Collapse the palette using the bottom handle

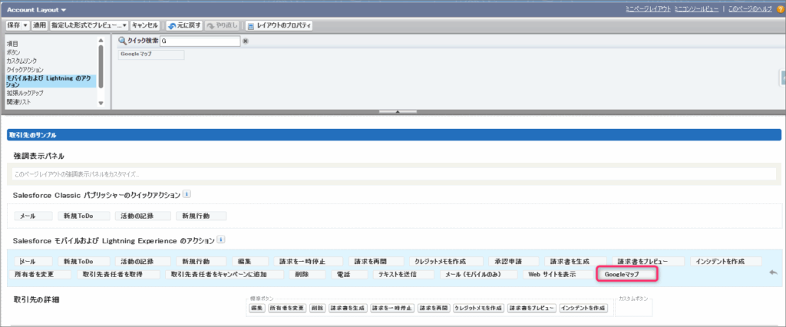pyautogui.click(x=398, y=111)
